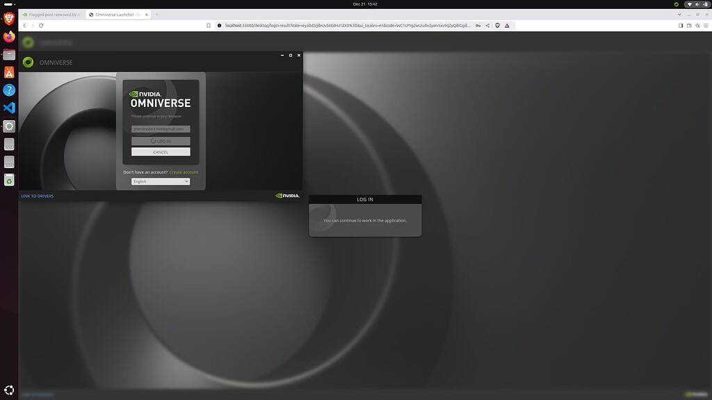Open the Brave hamburger menu

[x=705, y=25]
